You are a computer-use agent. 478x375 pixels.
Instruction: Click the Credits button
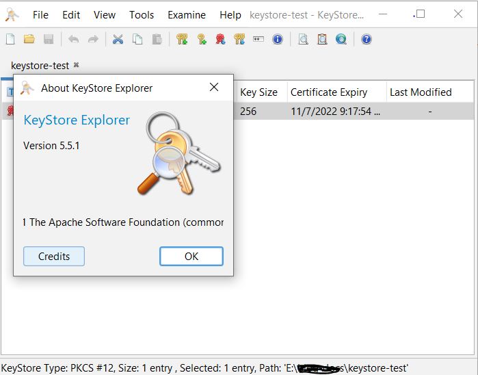click(54, 257)
